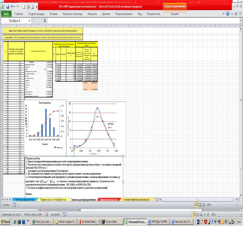This screenshot has height=226, width=243.
Task: Open the Файл menu tab
Action: coord(6,14)
